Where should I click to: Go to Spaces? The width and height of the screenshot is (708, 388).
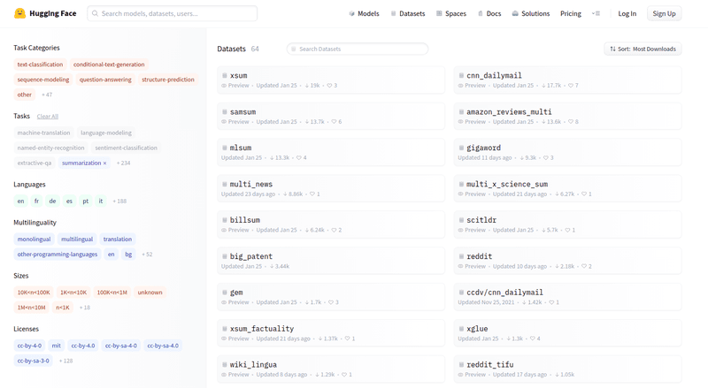point(451,13)
